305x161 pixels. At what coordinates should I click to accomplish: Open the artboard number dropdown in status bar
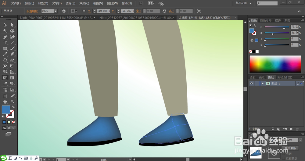click(x=68, y=159)
